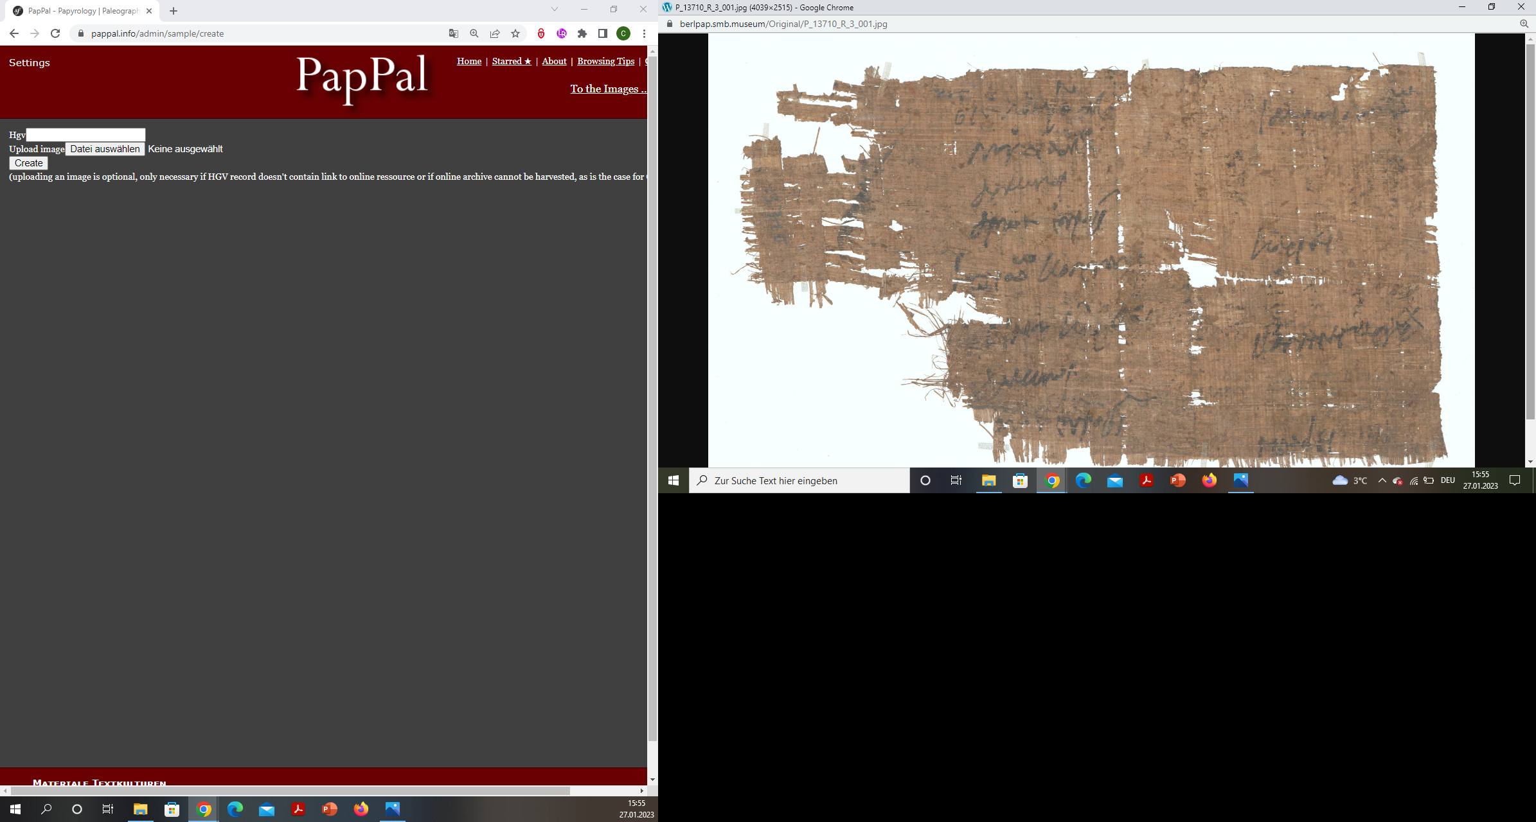This screenshot has width=1536, height=822.
Task: Open the network Wi-Fi tray icon
Action: pyautogui.click(x=1414, y=480)
